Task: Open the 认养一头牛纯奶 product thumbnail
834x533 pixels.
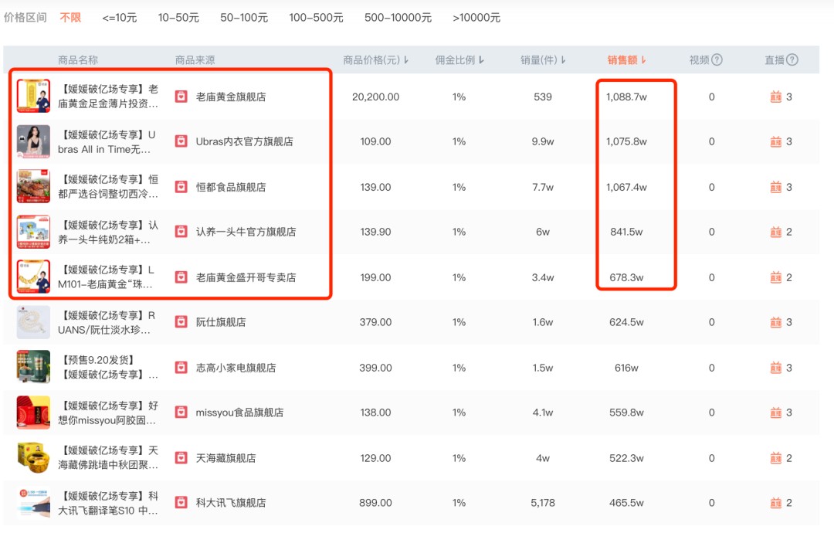Action: coord(33,232)
